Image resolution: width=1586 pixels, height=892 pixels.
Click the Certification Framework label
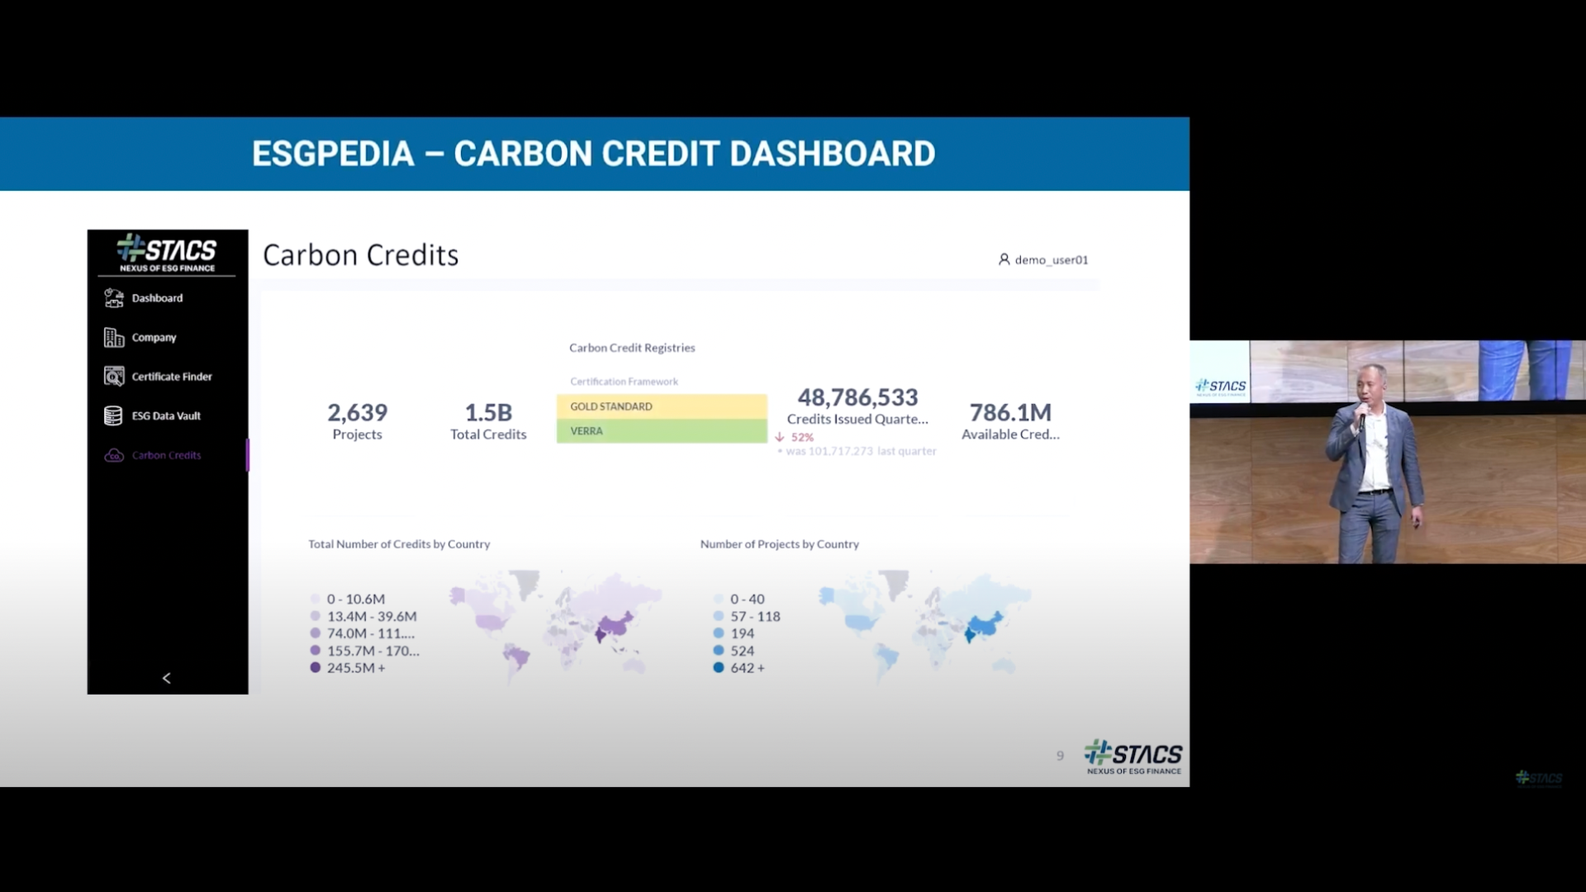click(624, 382)
